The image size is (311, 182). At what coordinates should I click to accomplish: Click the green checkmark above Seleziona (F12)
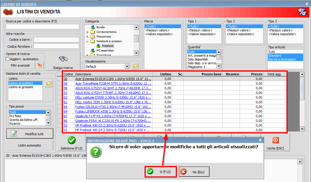point(72,140)
